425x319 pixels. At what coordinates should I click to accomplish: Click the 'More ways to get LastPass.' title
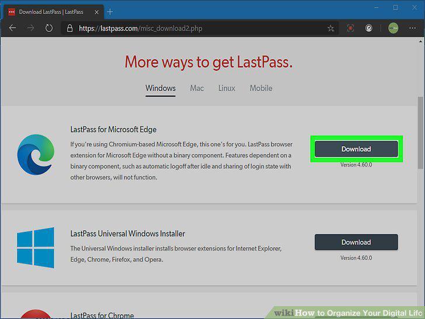208,62
